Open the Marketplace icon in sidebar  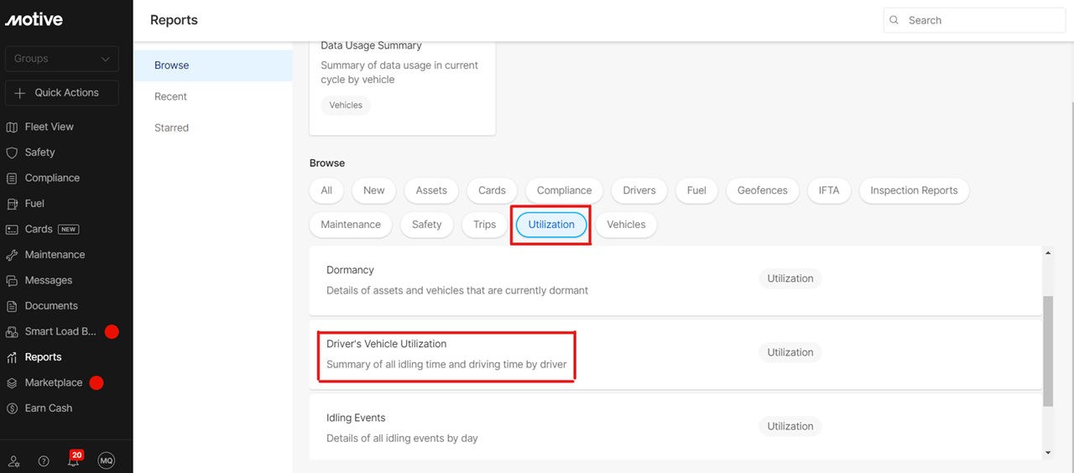[x=12, y=382]
